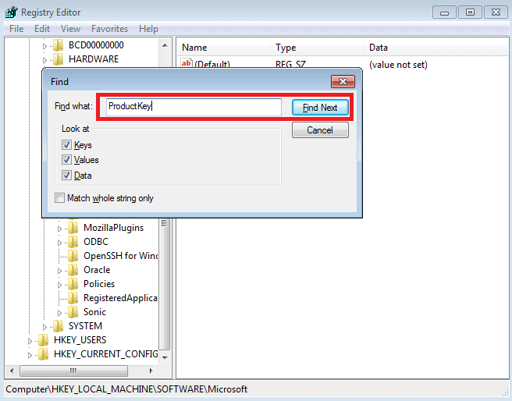Enable Match whole string only
This screenshot has width=512, height=401.
pyautogui.click(x=60, y=198)
